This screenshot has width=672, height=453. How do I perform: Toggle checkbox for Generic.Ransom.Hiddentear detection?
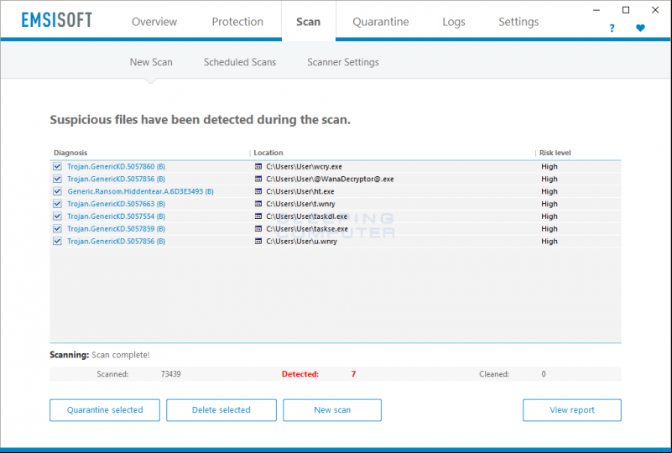point(57,191)
